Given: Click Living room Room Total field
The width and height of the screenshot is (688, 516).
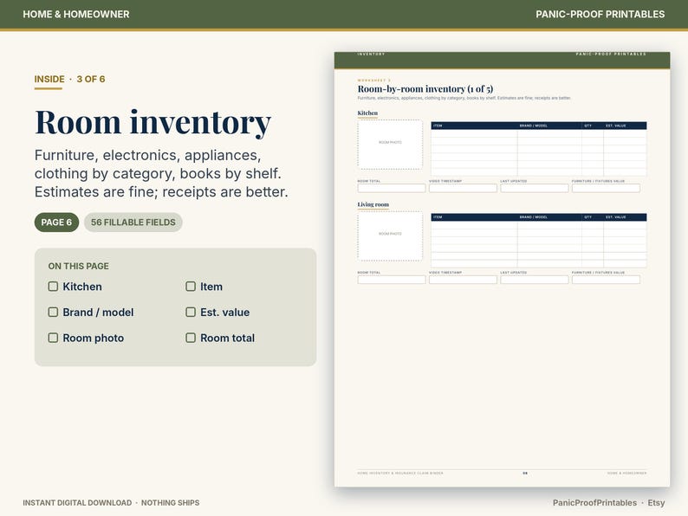Looking at the screenshot, I should 392,280.
